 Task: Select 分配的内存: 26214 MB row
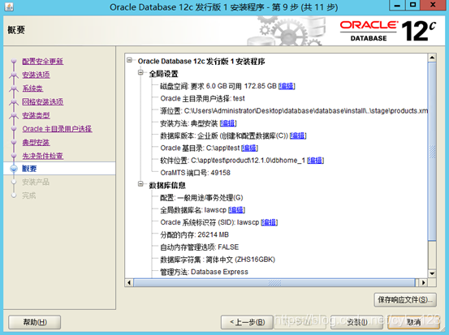pos(194,235)
